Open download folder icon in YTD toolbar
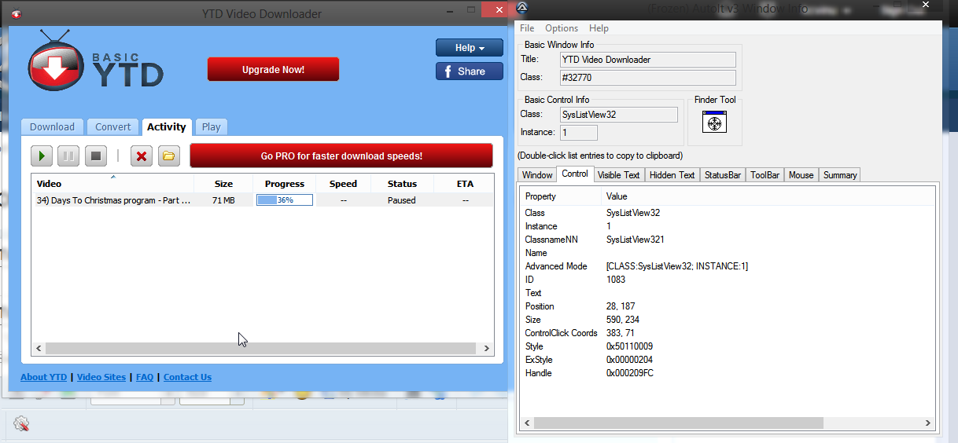This screenshot has width=958, height=443. coord(168,156)
